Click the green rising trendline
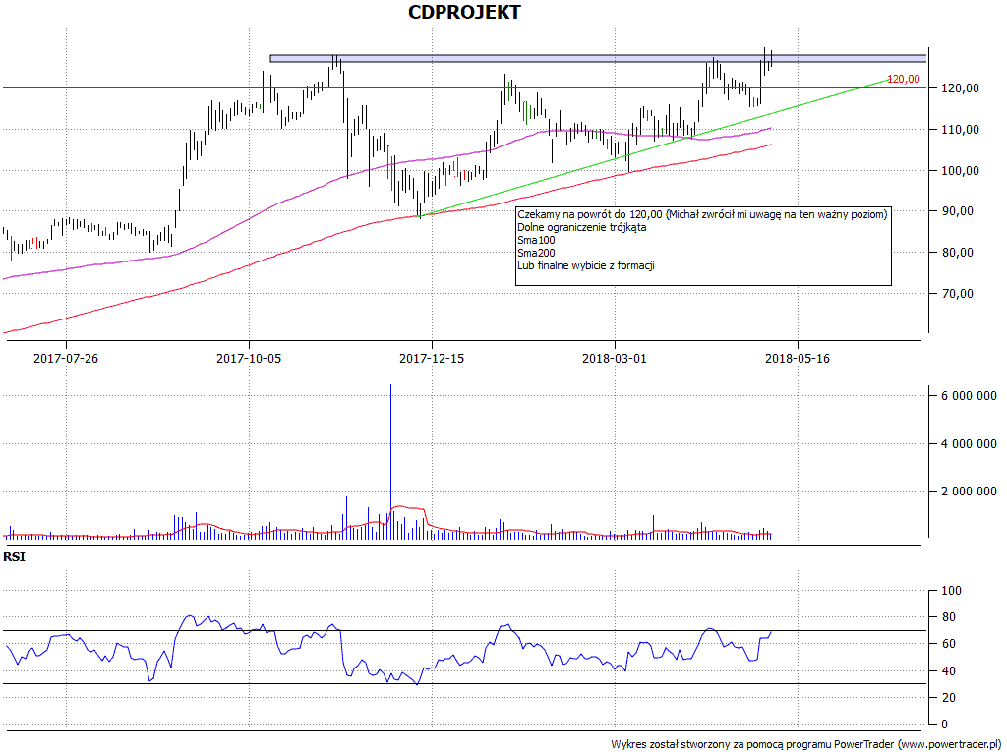The width and height of the screenshot is (1007, 755). tap(654, 147)
